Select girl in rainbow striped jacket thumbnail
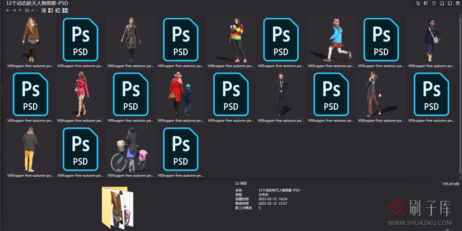Image resolution: width=462 pixels, height=231 pixels. [x=231, y=40]
